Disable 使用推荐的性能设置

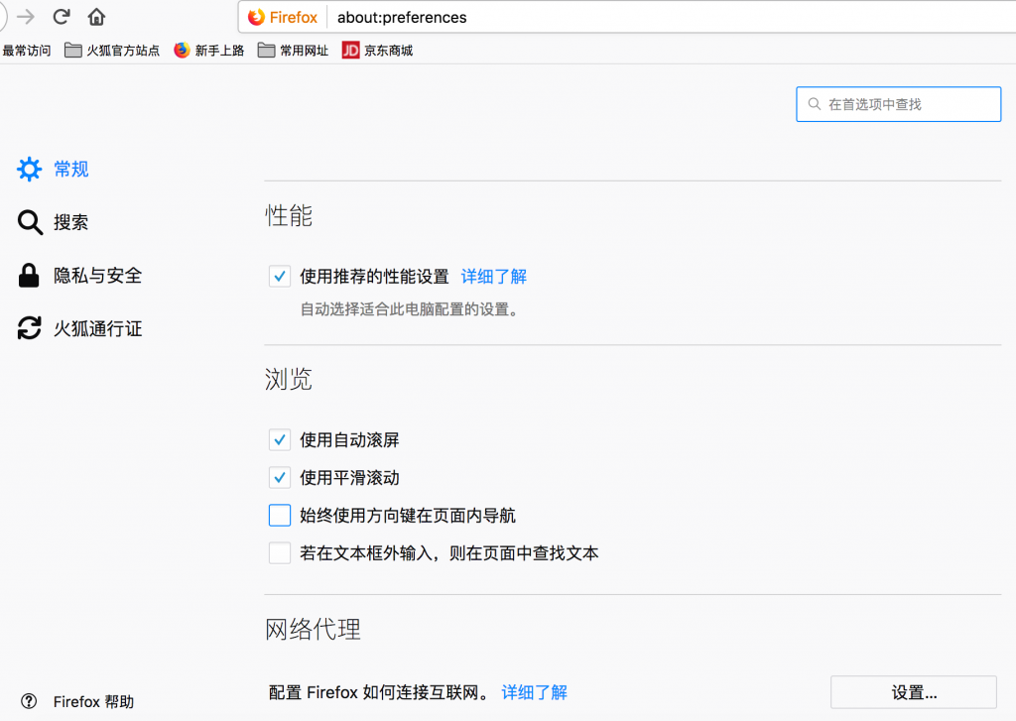pyautogui.click(x=279, y=277)
